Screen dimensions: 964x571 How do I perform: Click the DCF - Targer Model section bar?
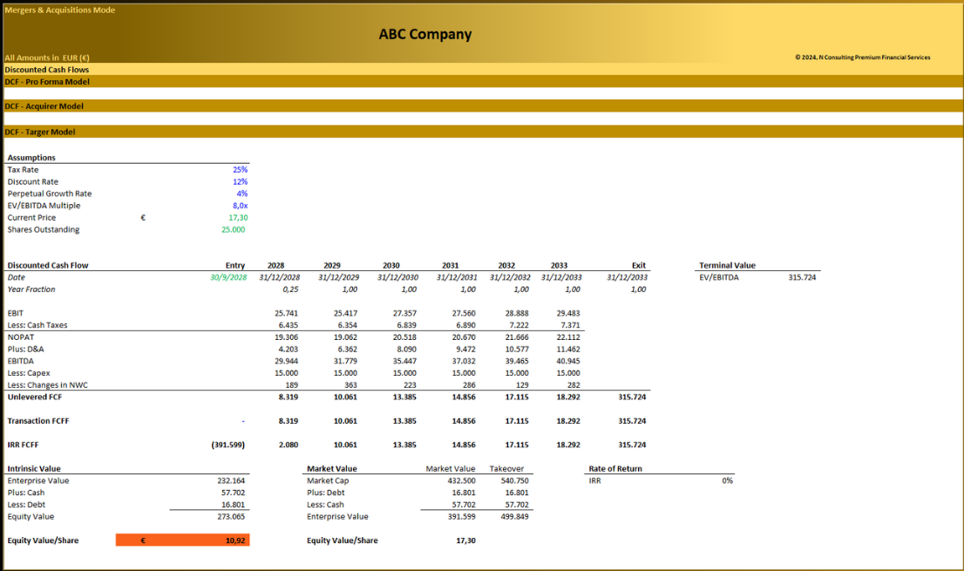[483, 132]
